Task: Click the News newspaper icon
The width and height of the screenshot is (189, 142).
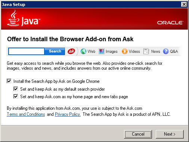Action: 146,51
